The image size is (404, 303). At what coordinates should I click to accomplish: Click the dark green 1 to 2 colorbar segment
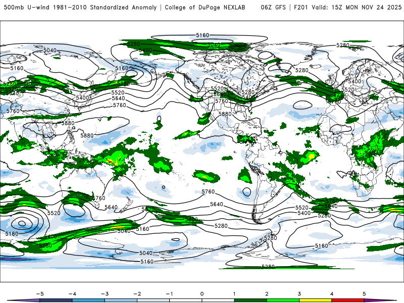(x=250, y=300)
